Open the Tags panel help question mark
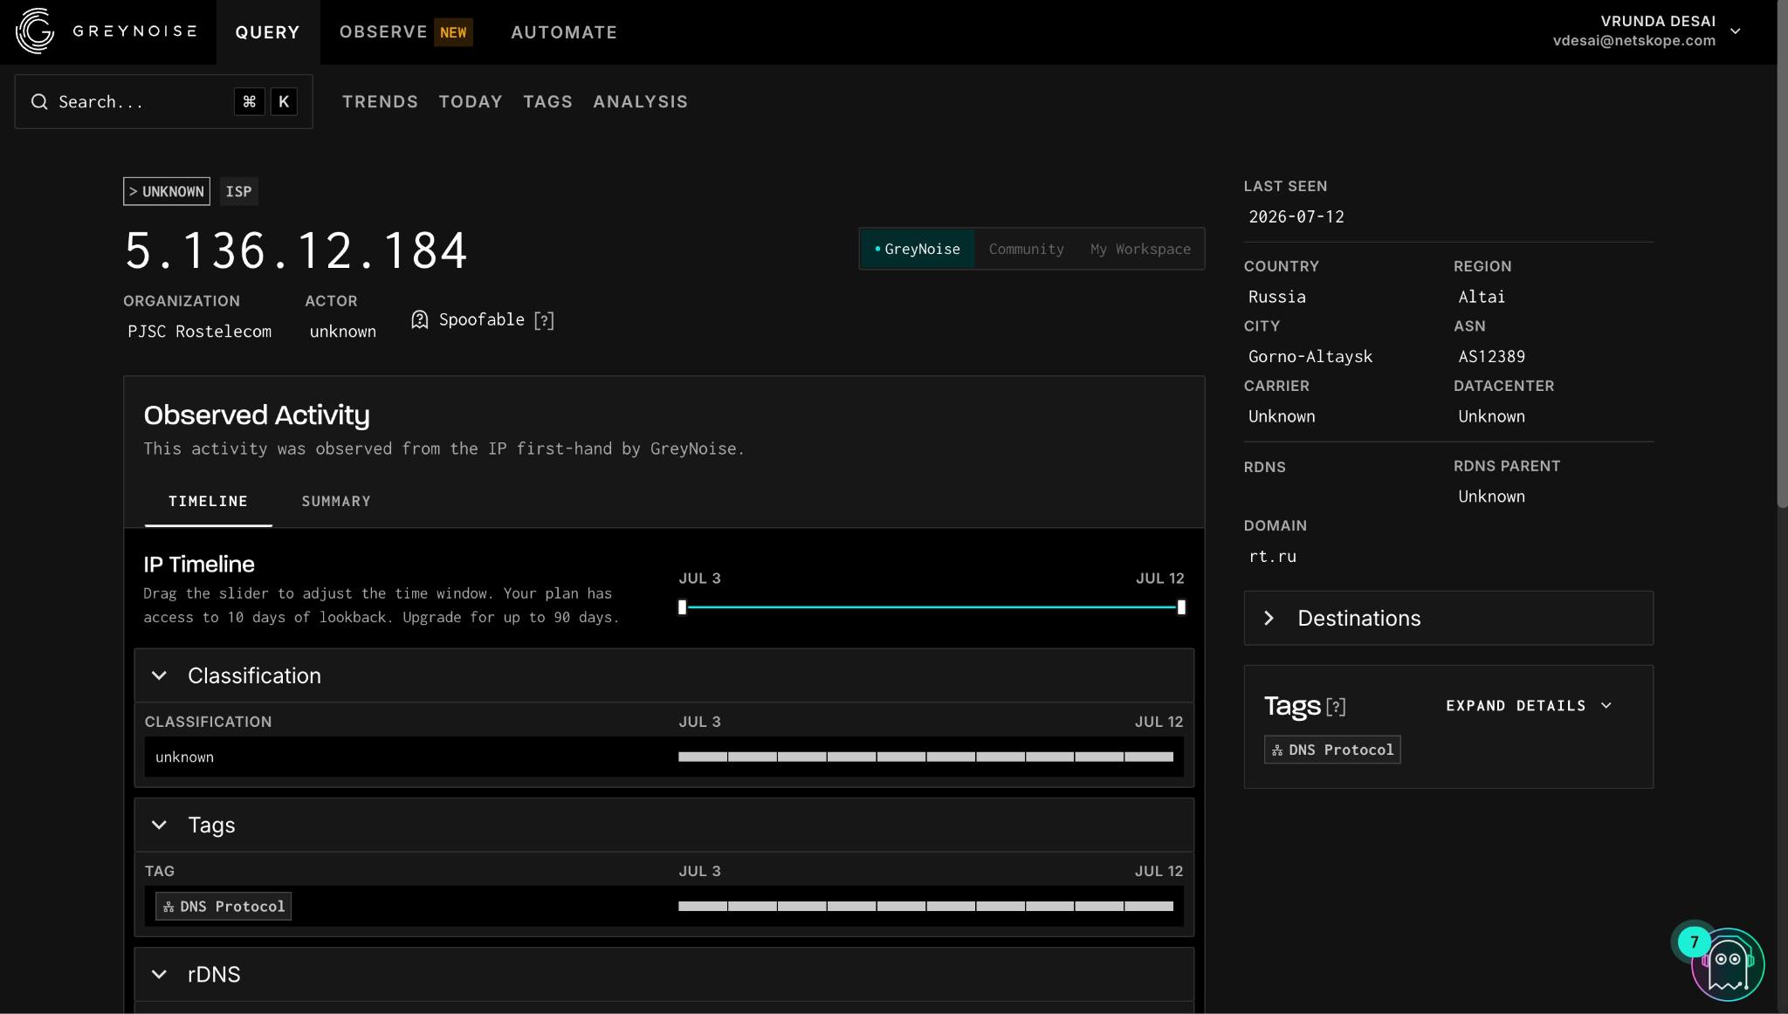 pyautogui.click(x=1336, y=707)
